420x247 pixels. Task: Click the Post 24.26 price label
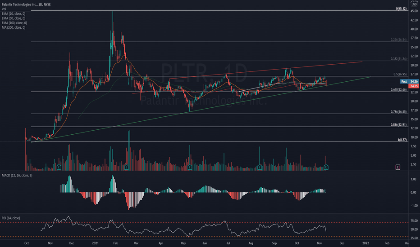(x=409, y=81)
